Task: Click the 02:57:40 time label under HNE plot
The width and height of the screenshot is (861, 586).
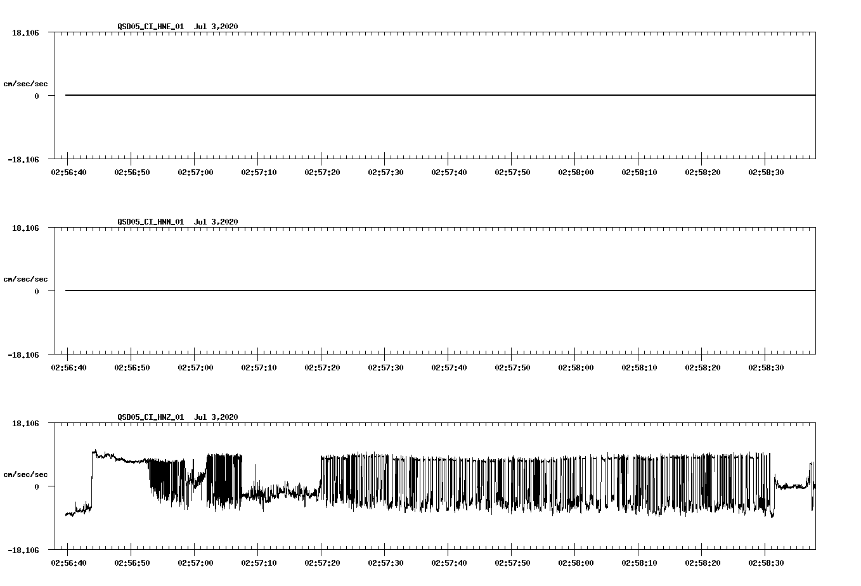Action: coord(449,173)
